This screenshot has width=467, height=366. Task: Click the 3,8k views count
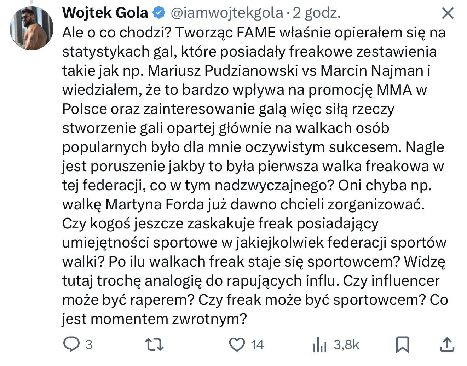pyautogui.click(x=346, y=344)
